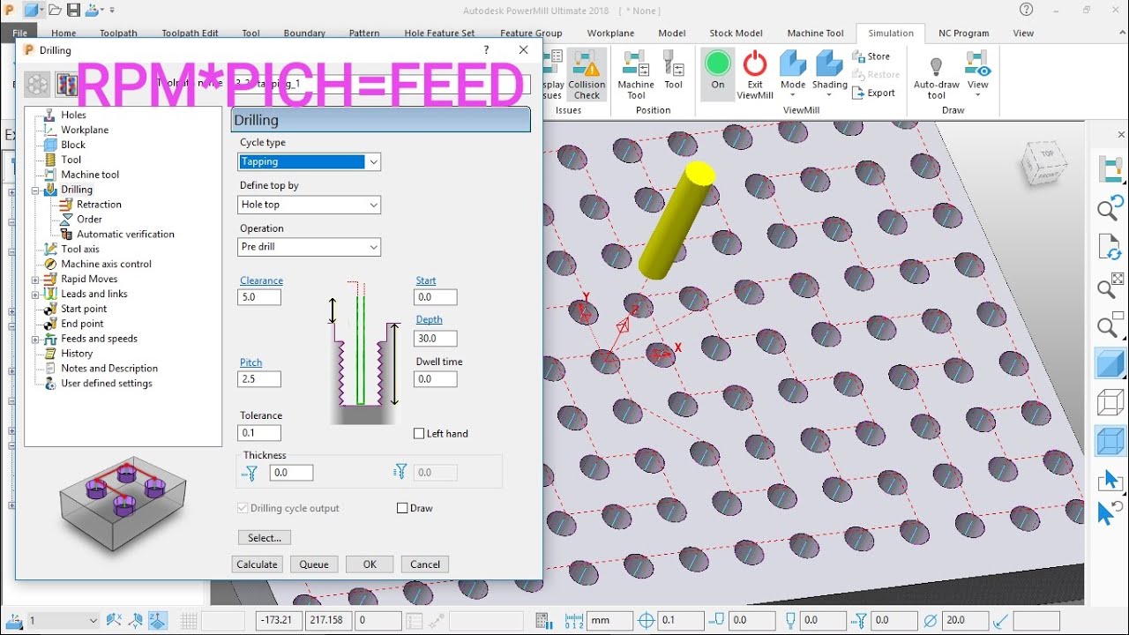Viewport: 1129px width, 635px height.
Task: Click the units ruler icon beside mm
Action: click(x=574, y=621)
